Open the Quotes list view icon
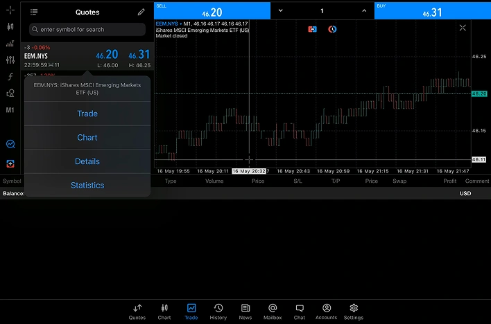Screen dimensions: 491x324 [x=34, y=12]
